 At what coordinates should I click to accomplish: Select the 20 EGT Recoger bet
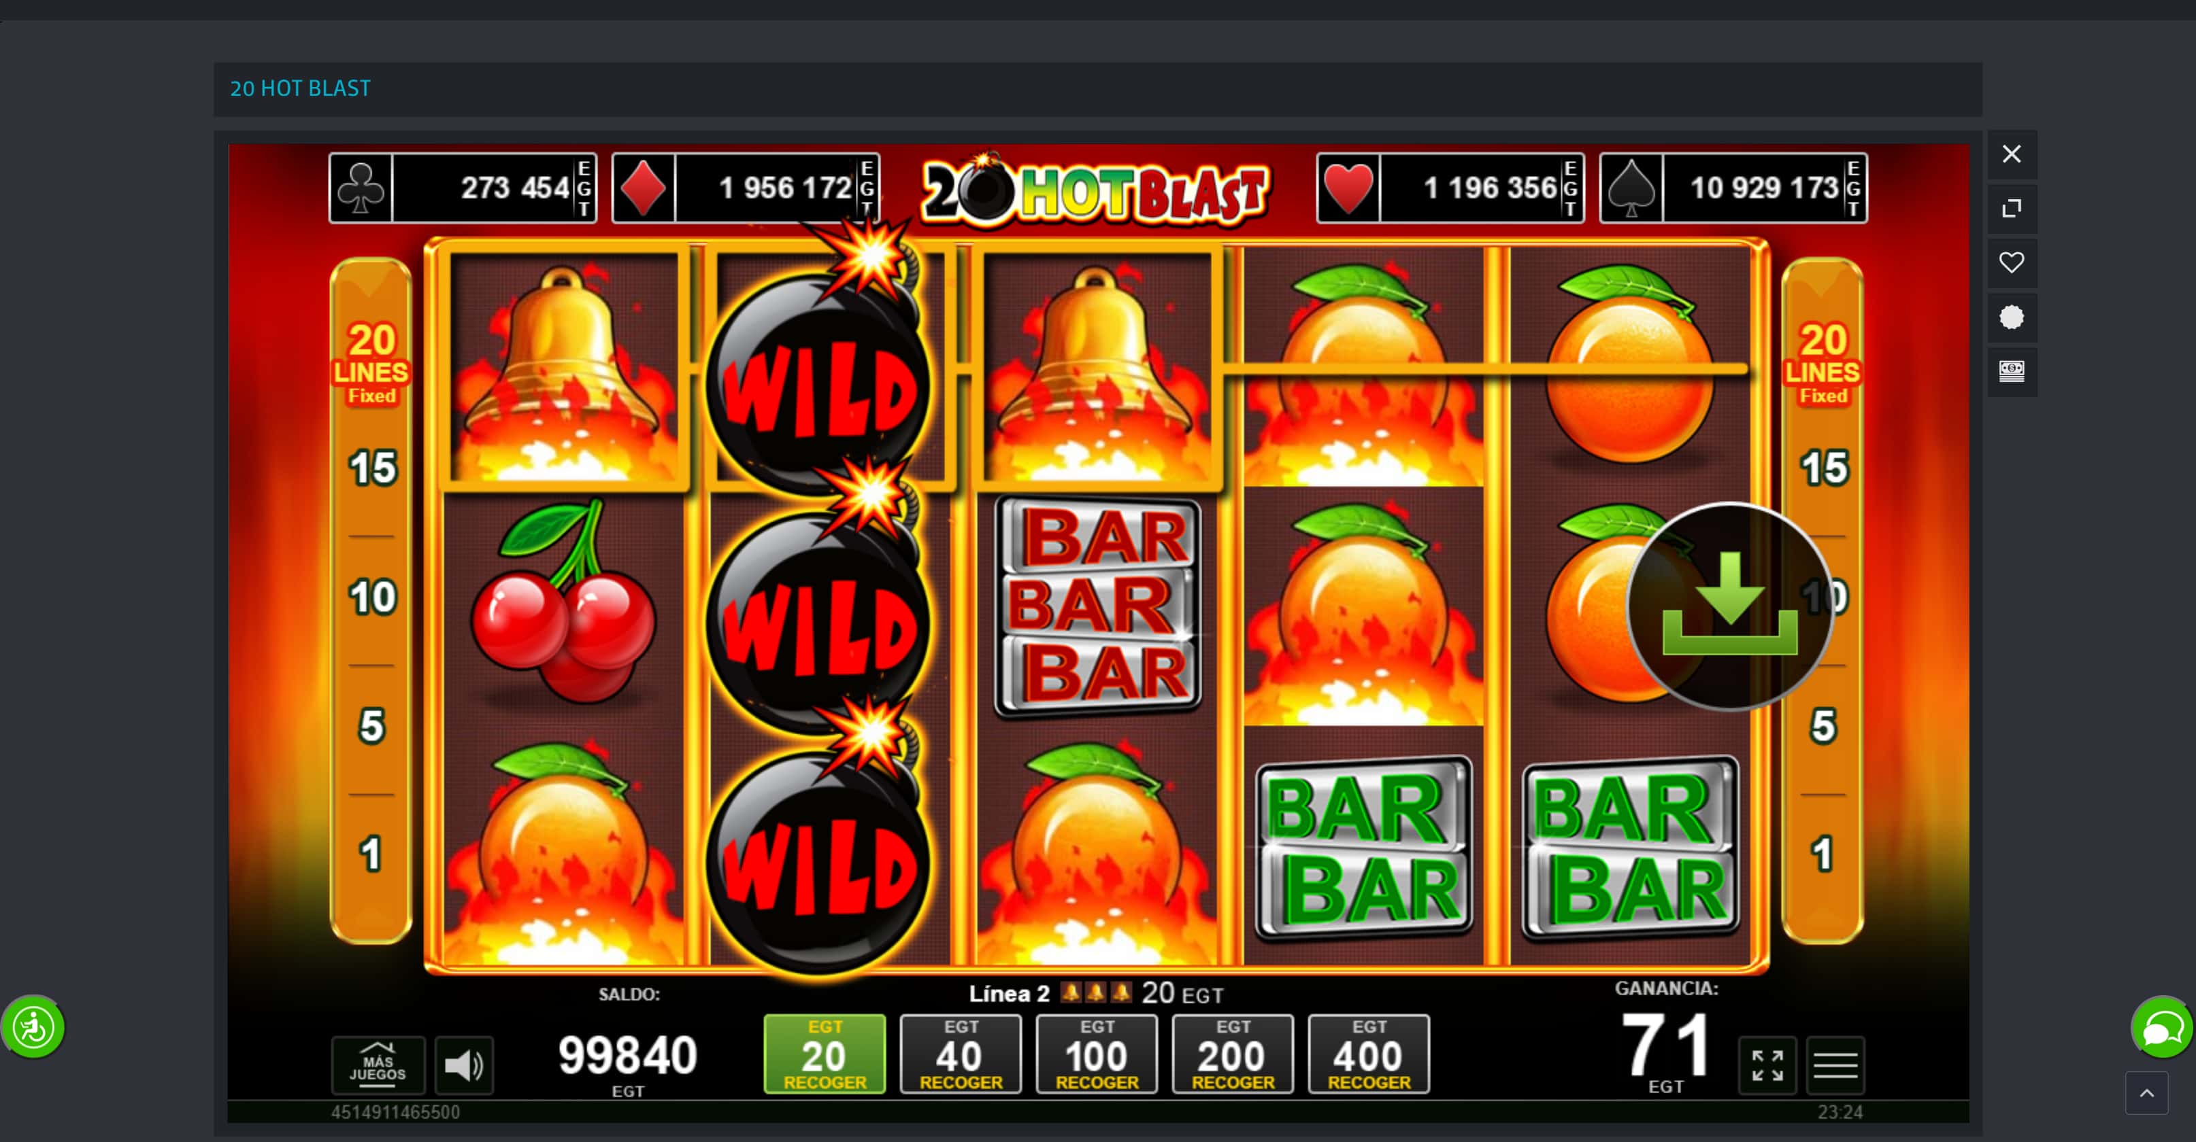(825, 1054)
